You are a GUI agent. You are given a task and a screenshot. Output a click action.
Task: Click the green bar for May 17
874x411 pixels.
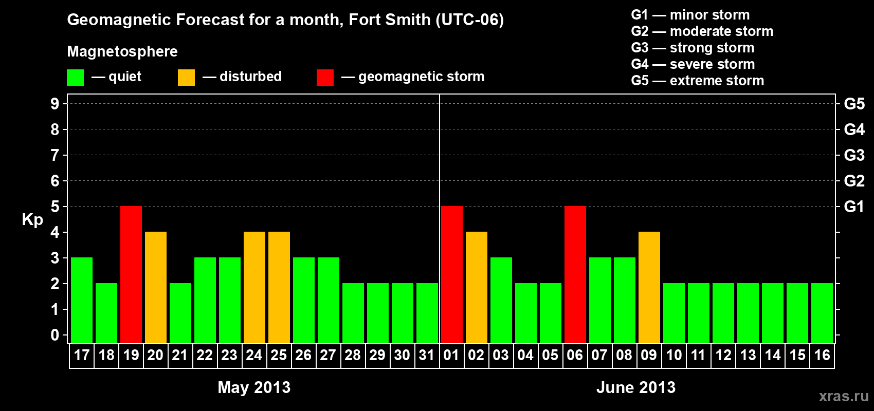(x=82, y=301)
